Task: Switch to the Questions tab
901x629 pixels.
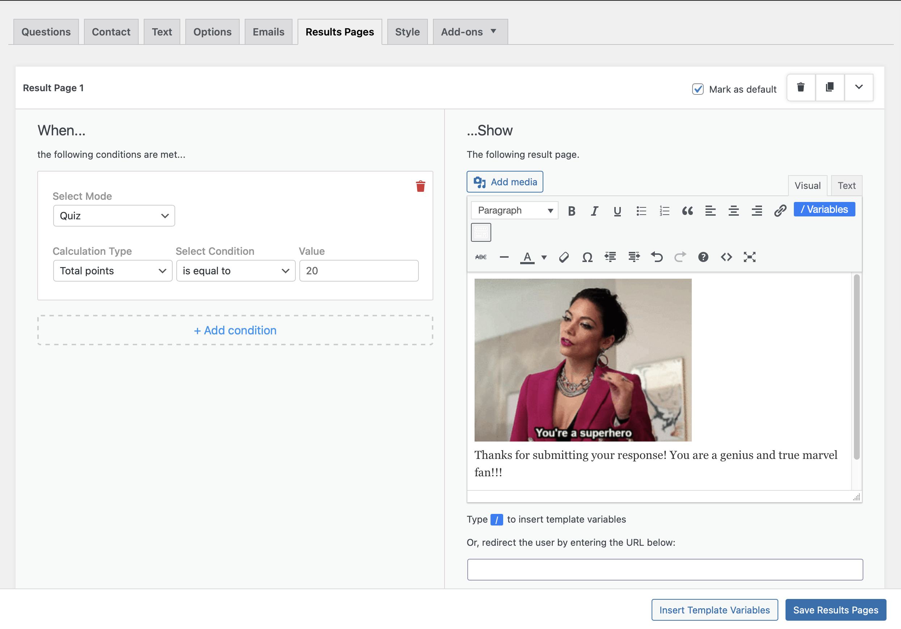Action: coord(45,31)
